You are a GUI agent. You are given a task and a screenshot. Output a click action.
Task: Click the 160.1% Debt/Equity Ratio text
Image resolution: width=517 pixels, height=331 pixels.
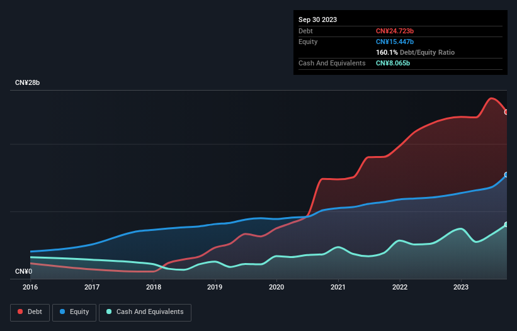pos(415,52)
